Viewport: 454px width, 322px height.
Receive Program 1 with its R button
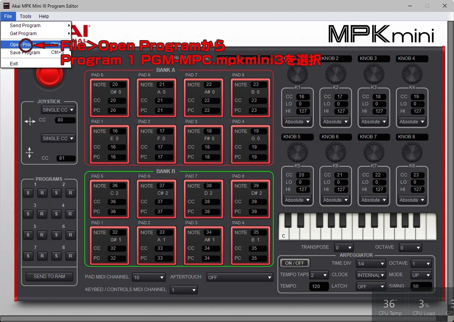coord(42,193)
